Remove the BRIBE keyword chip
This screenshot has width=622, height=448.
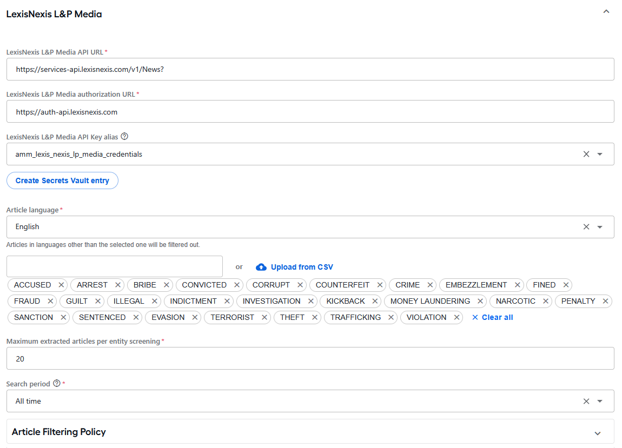coord(167,285)
